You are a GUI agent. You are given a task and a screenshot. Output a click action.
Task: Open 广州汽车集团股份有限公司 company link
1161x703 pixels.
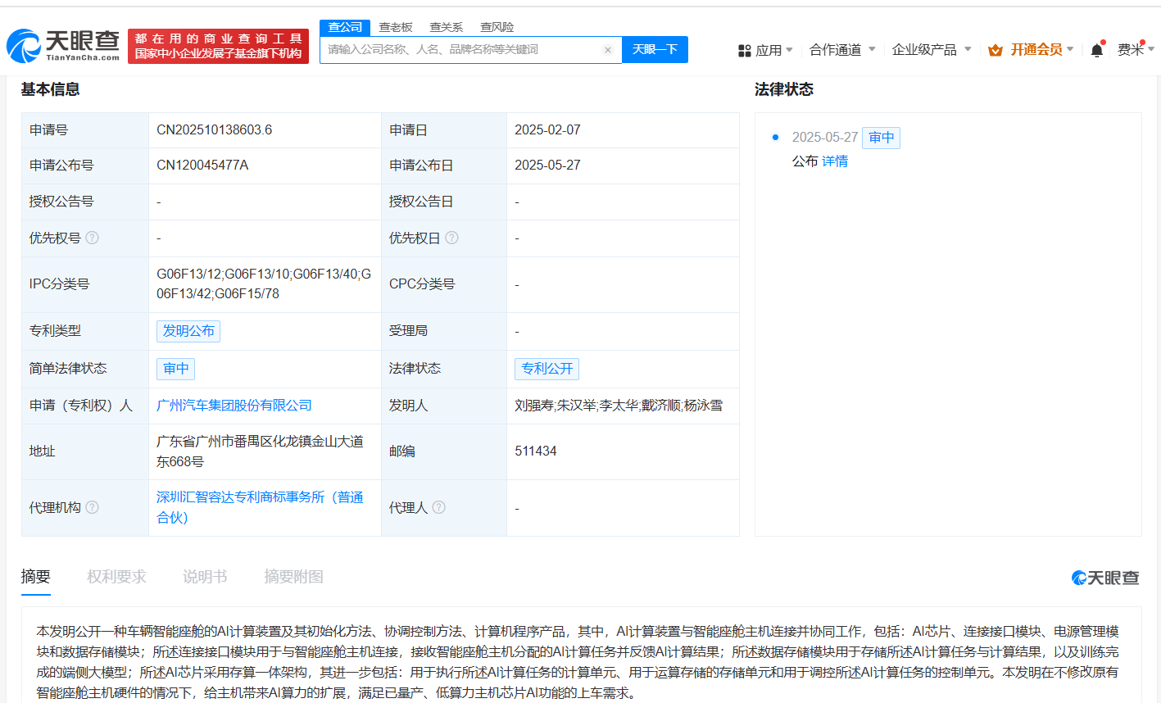(234, 406)
